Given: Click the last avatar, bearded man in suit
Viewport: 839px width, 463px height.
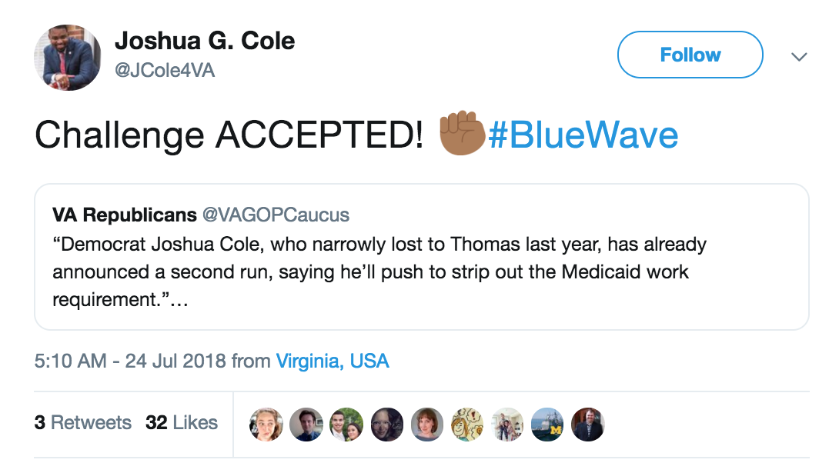Looking at the screenshot, I should click(x=587, y=424).
